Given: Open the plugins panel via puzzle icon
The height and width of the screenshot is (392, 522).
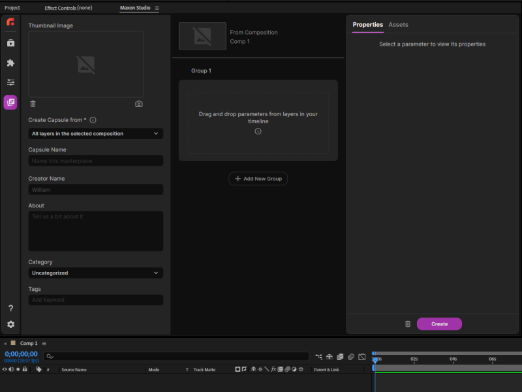Looking at the screenshot, I should point(10,63).
